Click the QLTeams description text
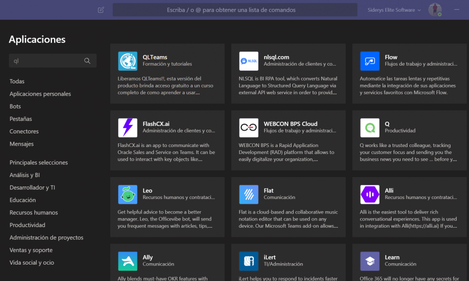 [166, 85]
